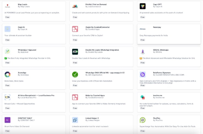This screenshot has width=203, height=134.
Task: Click the Capri GPT triangle icon
Action: coord(143,6)
